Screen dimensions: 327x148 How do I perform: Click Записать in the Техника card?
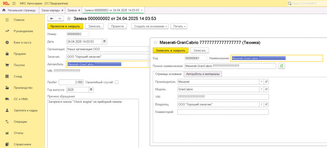coord(200,51)
